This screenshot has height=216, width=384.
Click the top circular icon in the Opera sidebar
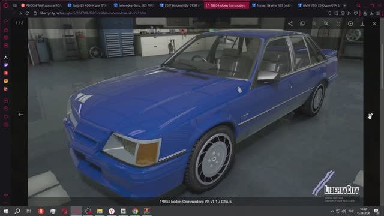coord(6,22)
